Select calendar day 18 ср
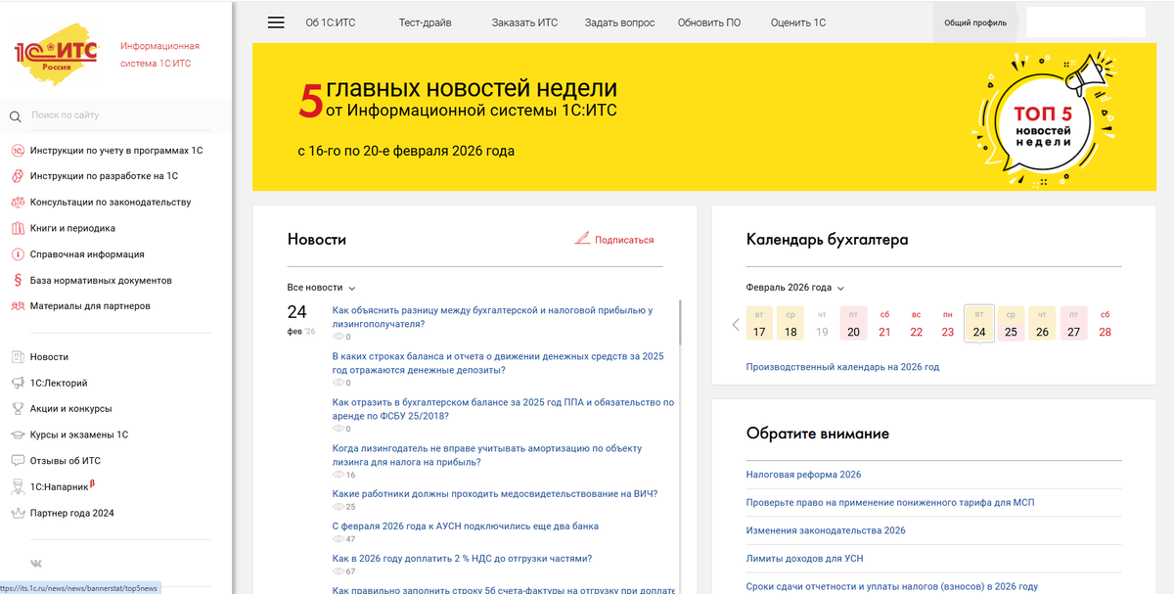 [790, 325]
